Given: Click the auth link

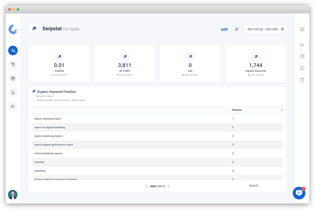Looking at the screenshot, I should (x=224, y=29).
